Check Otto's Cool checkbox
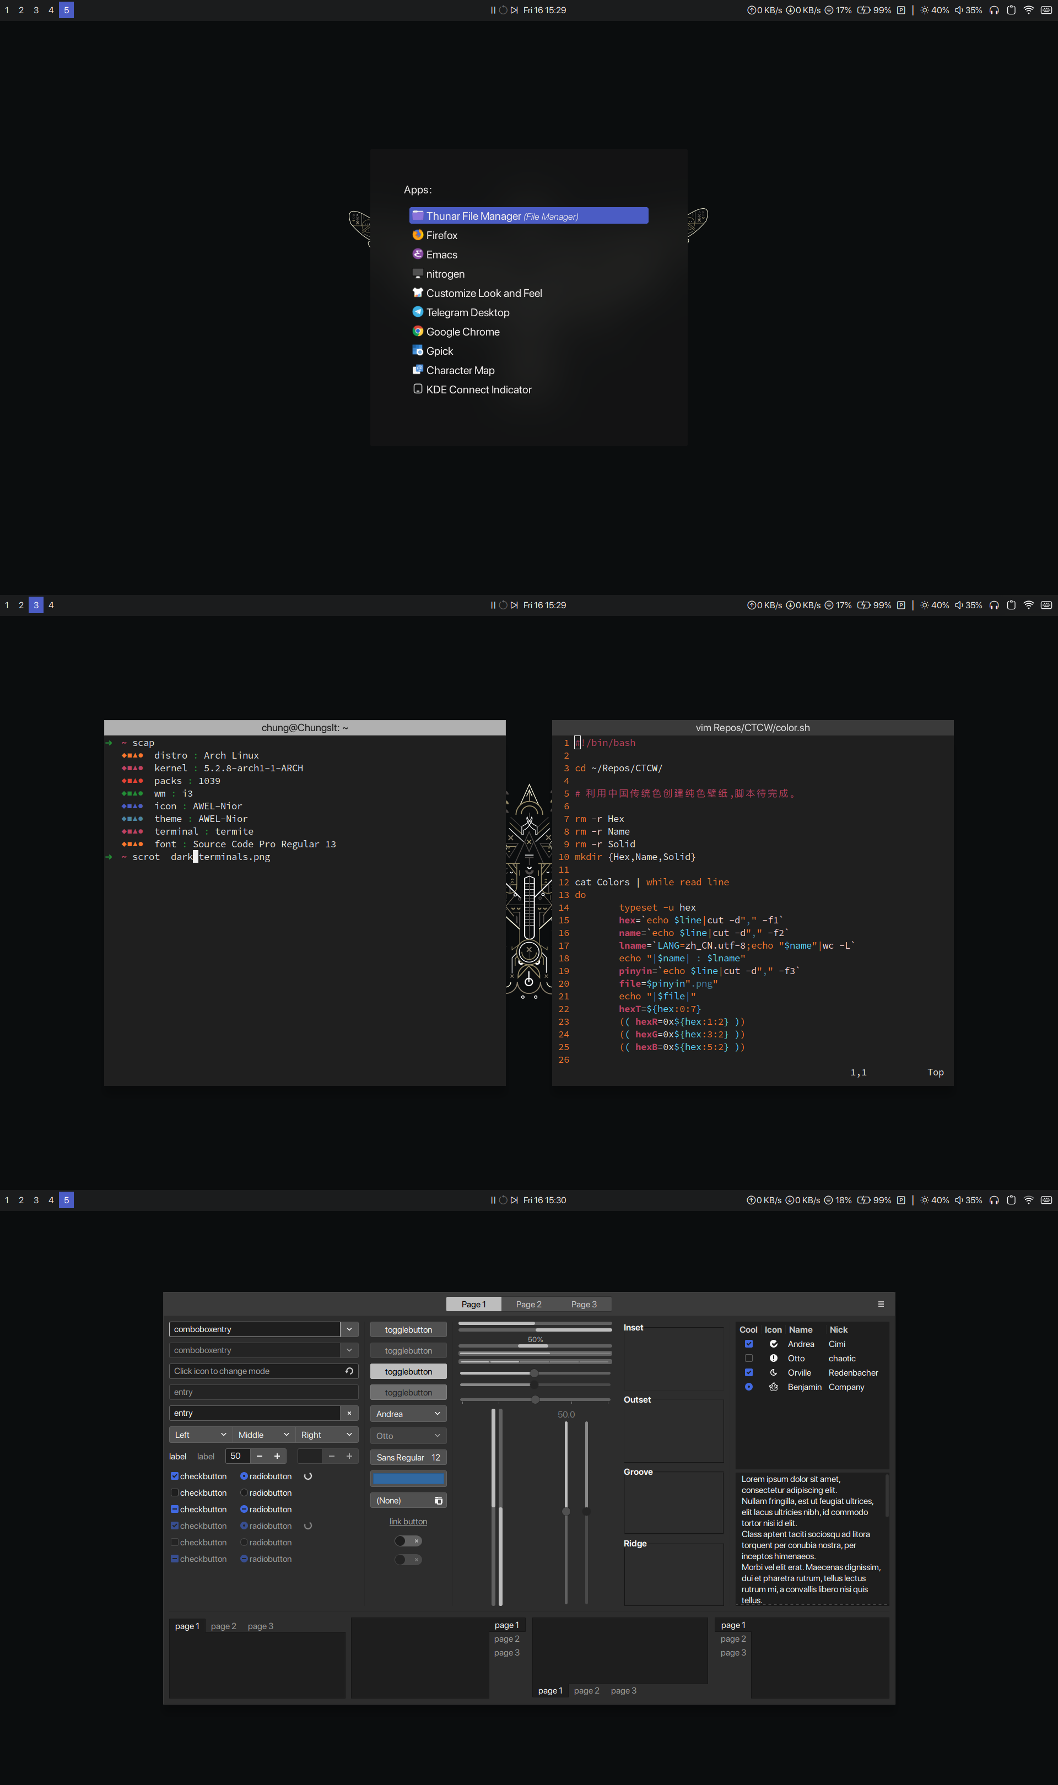 [x=748, y=1358]
